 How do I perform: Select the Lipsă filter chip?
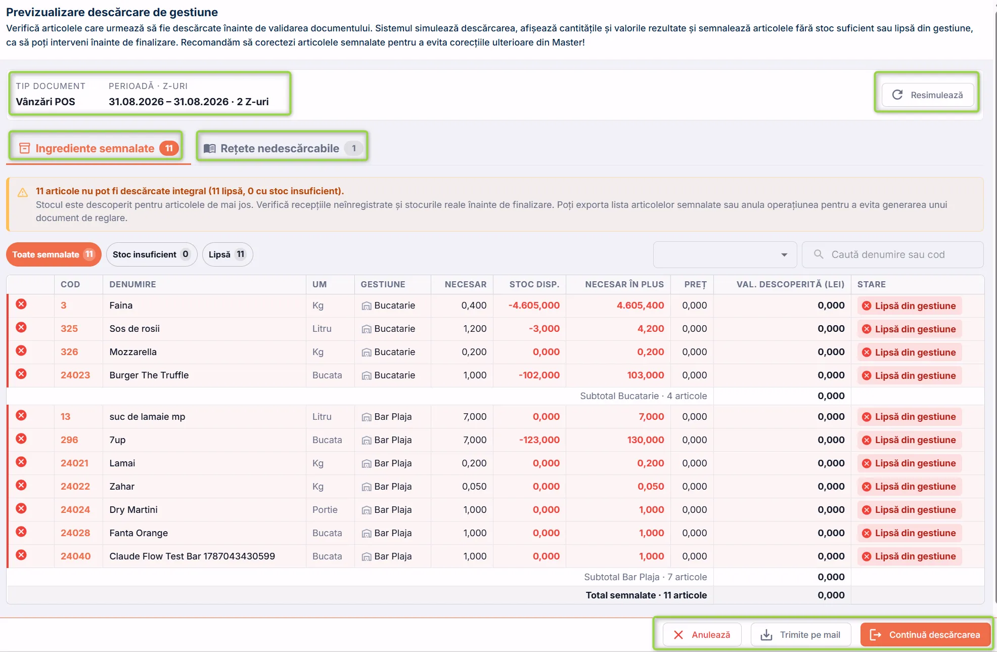[228, 254]
